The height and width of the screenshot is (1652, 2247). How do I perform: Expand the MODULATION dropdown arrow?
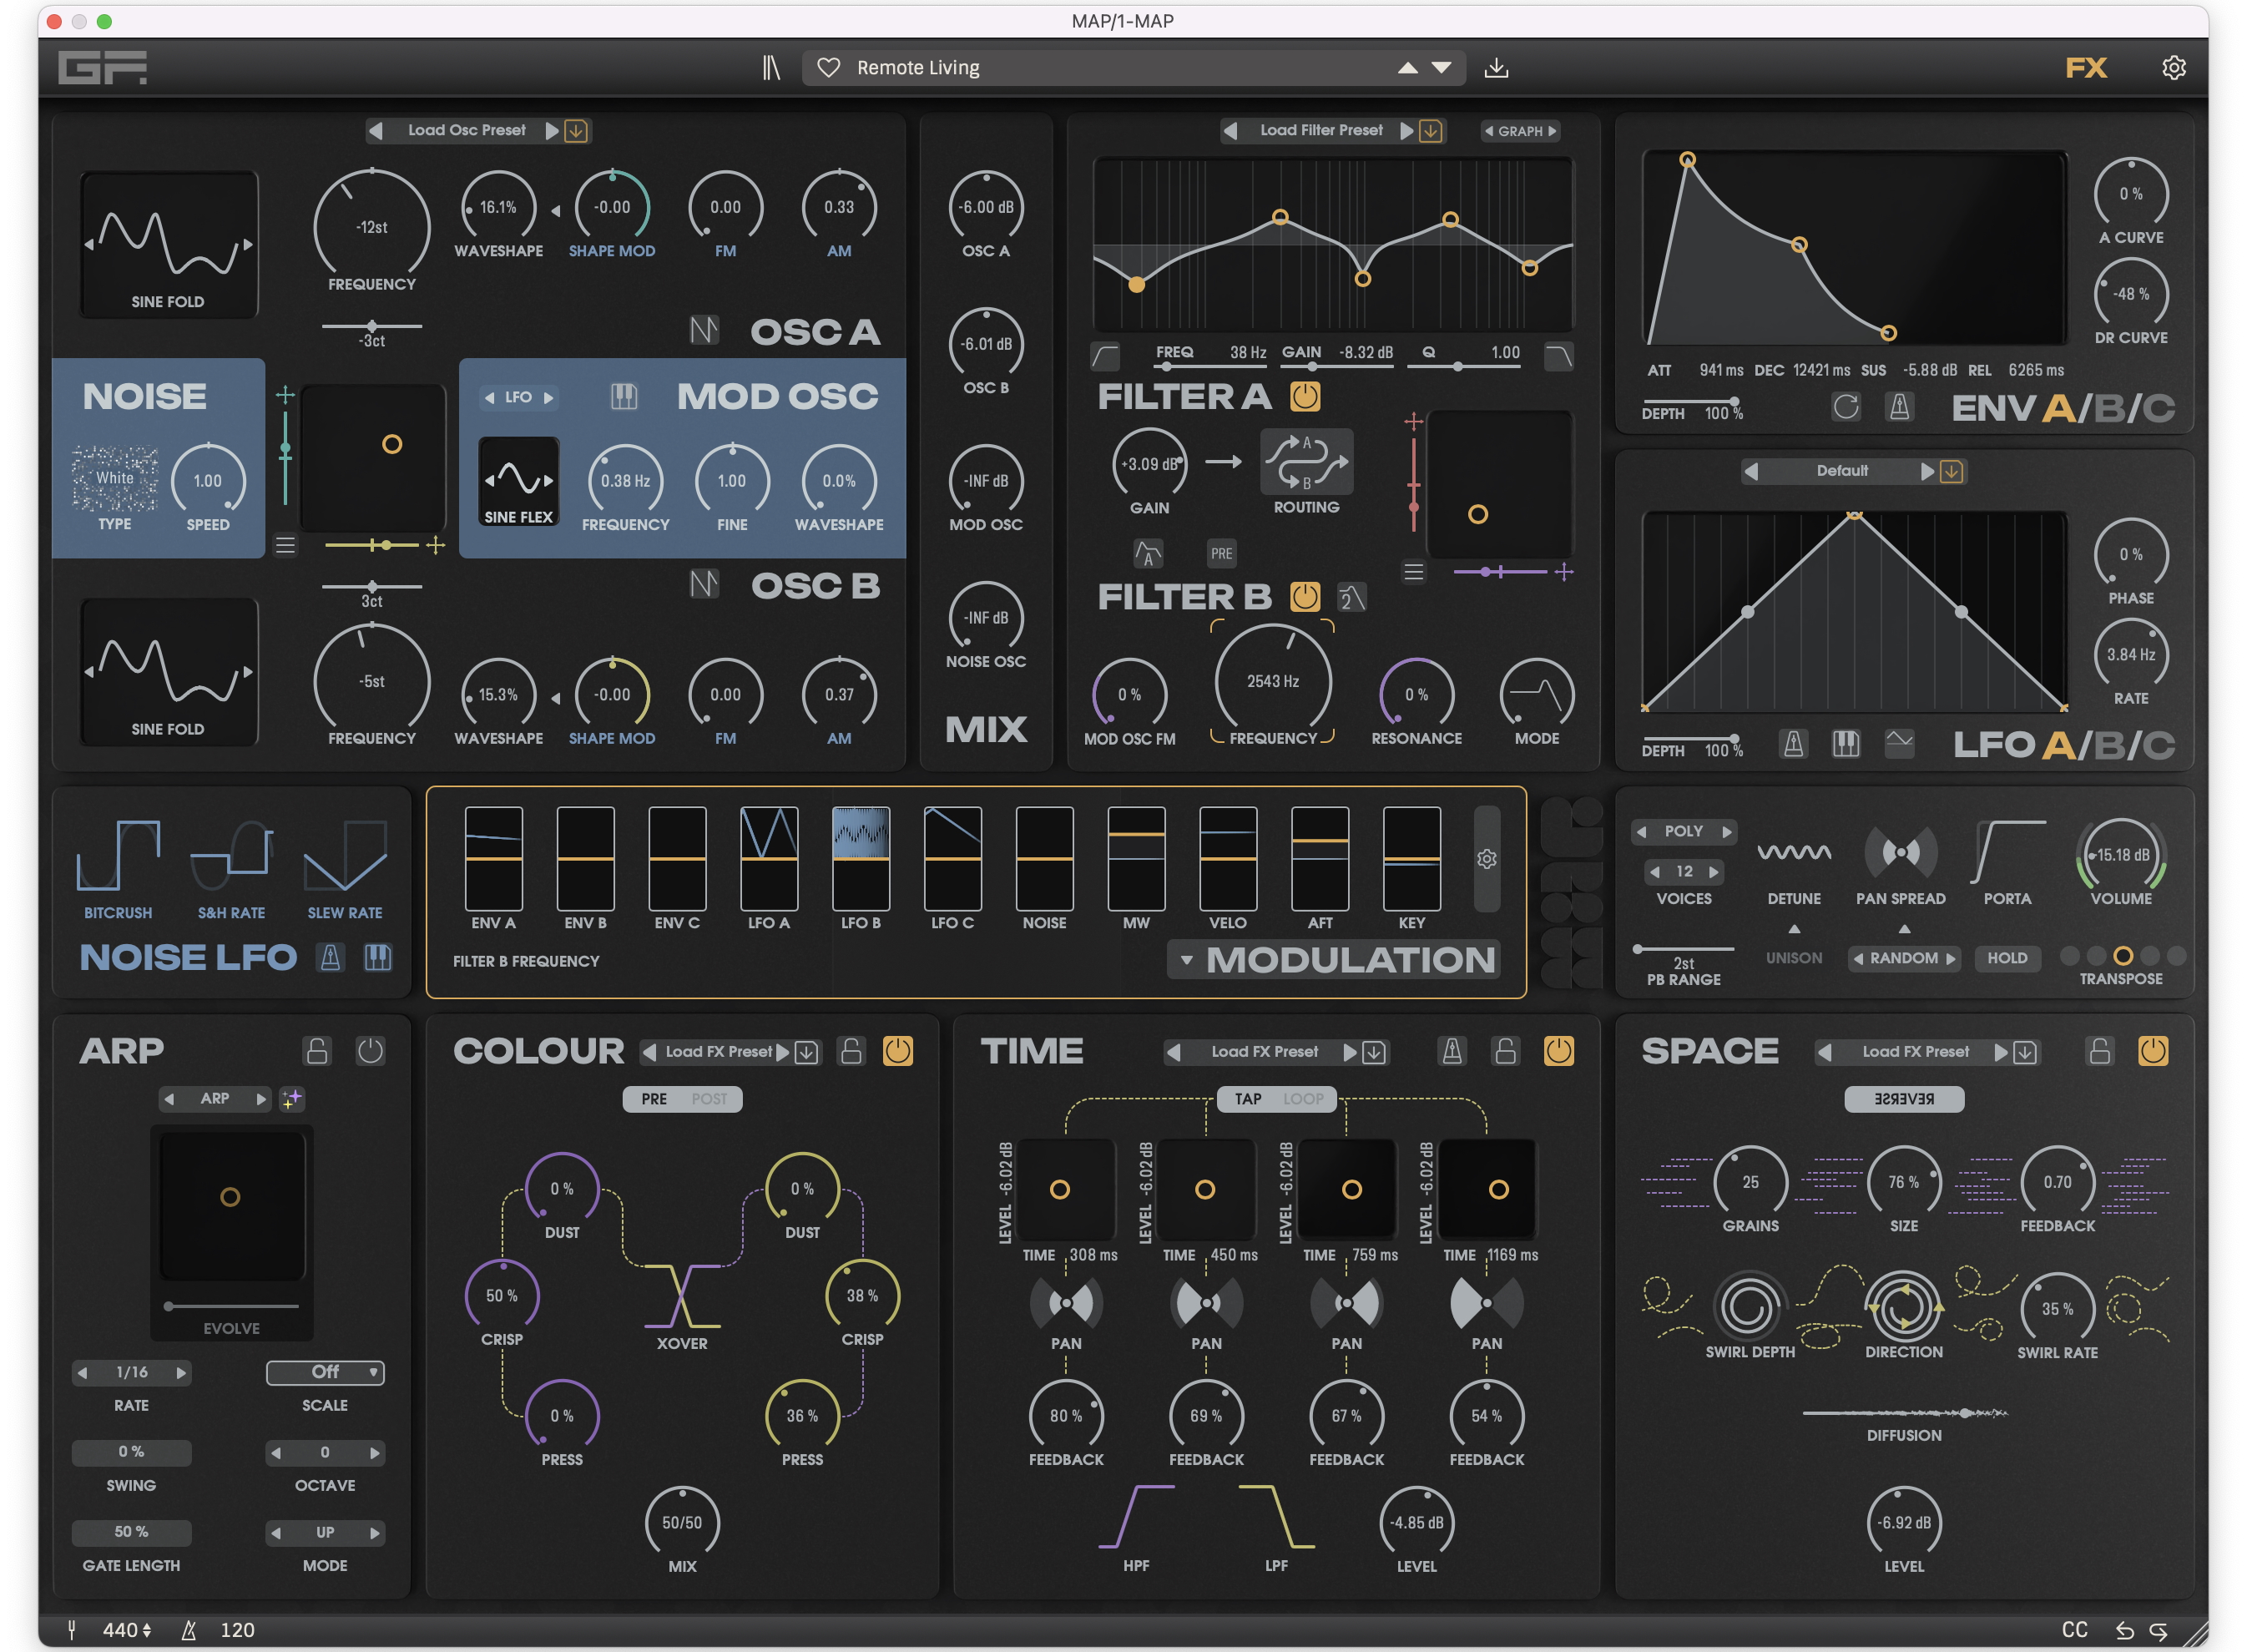(1186, 960)
